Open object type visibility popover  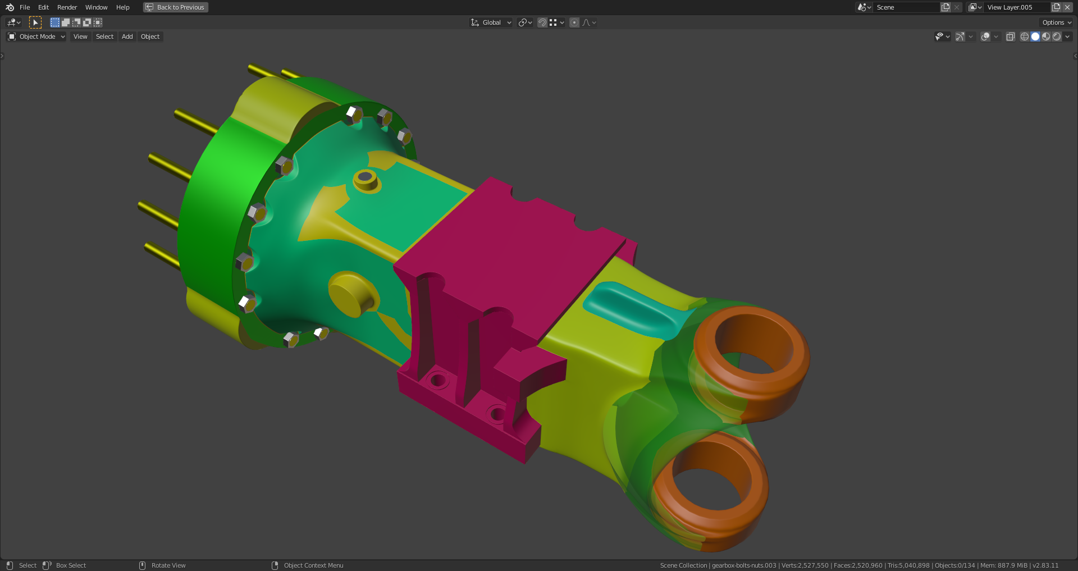942,36
